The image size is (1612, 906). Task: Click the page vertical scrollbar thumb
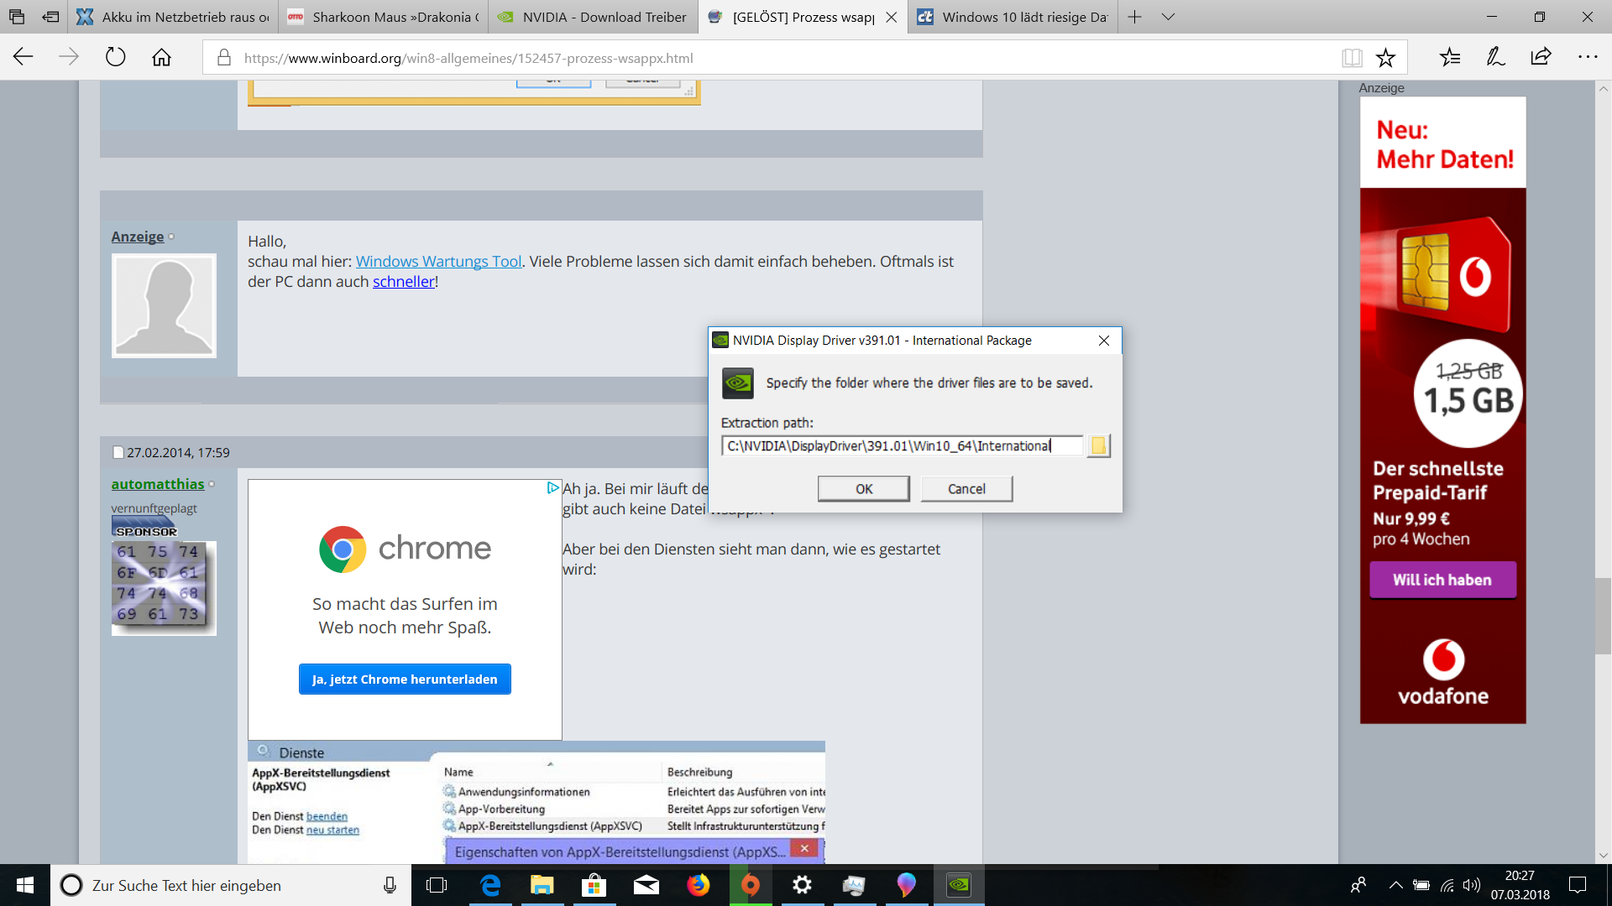coord(1603,616)
